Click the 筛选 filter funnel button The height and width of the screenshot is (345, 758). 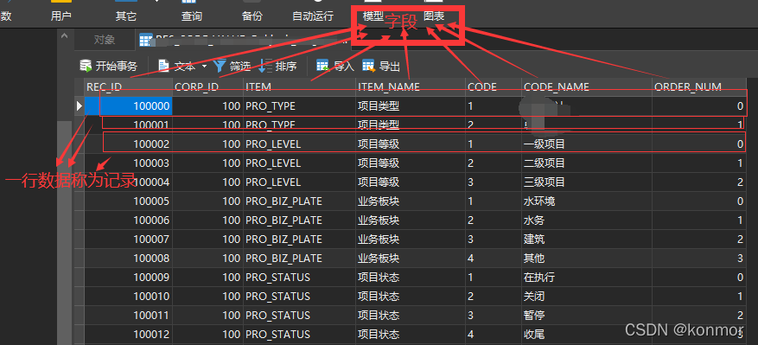pyautogui.click(x=232, y=66)
